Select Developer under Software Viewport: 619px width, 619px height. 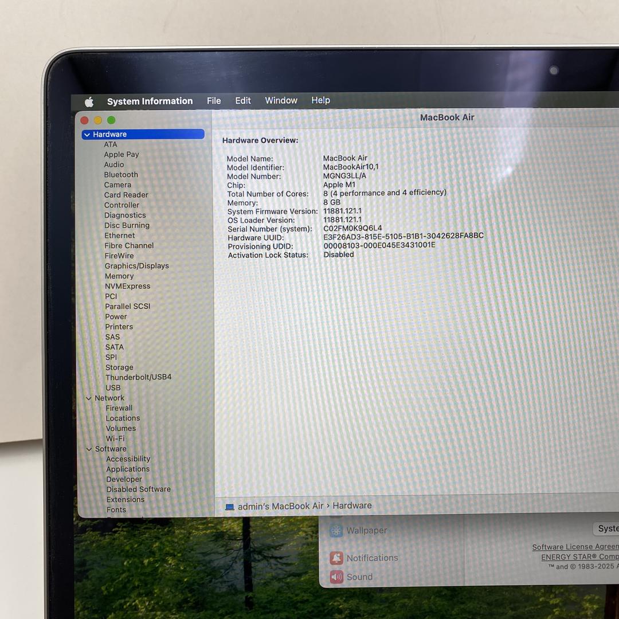click(x=124, y=480)
